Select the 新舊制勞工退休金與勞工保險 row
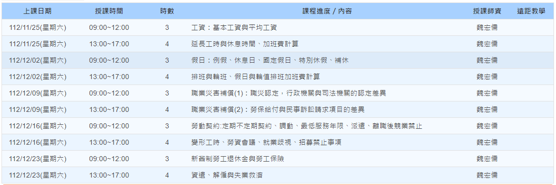This screenshot has width=556, height=185. click(x=278, y=159)
